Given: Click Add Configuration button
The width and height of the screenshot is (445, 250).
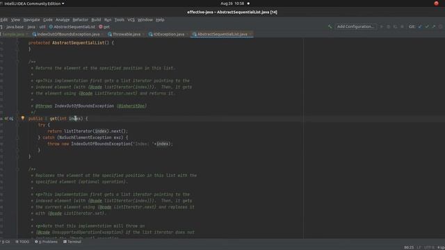Looking at the screenshot, I should click(355, 26).
